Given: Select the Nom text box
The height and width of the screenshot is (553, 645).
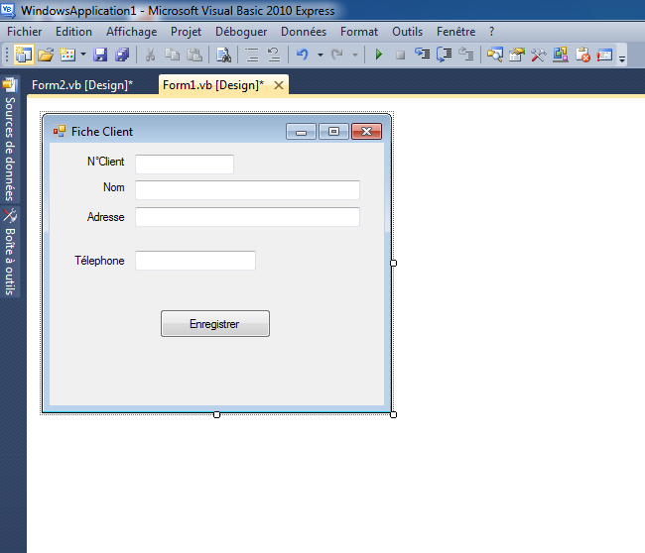Looking at the screenshot, I should pos(248,190).
